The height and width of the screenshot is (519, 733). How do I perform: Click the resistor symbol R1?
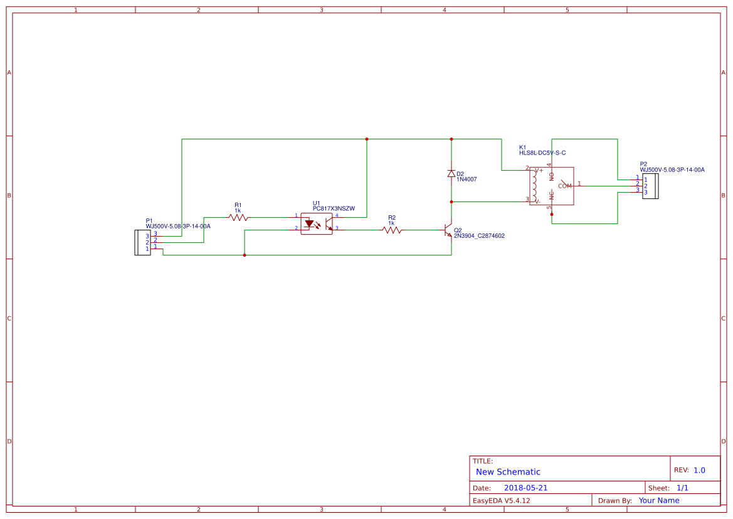point(238,217)
